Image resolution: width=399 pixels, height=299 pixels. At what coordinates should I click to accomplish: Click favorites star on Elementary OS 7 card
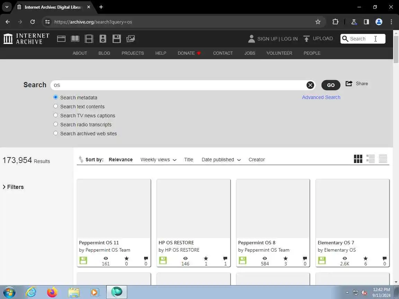tap(365, 258)
